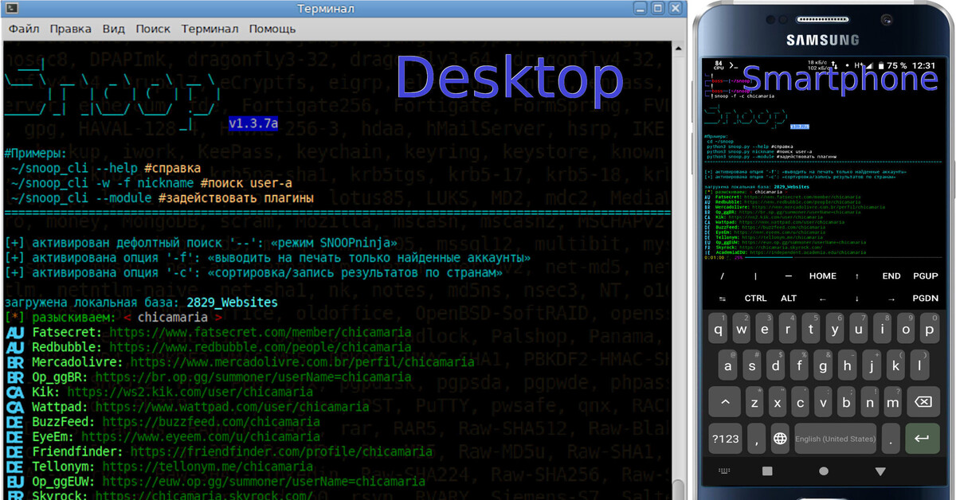Click the terminal window menu icon in titlebar
956x500 pixels.
coord(14,9)
